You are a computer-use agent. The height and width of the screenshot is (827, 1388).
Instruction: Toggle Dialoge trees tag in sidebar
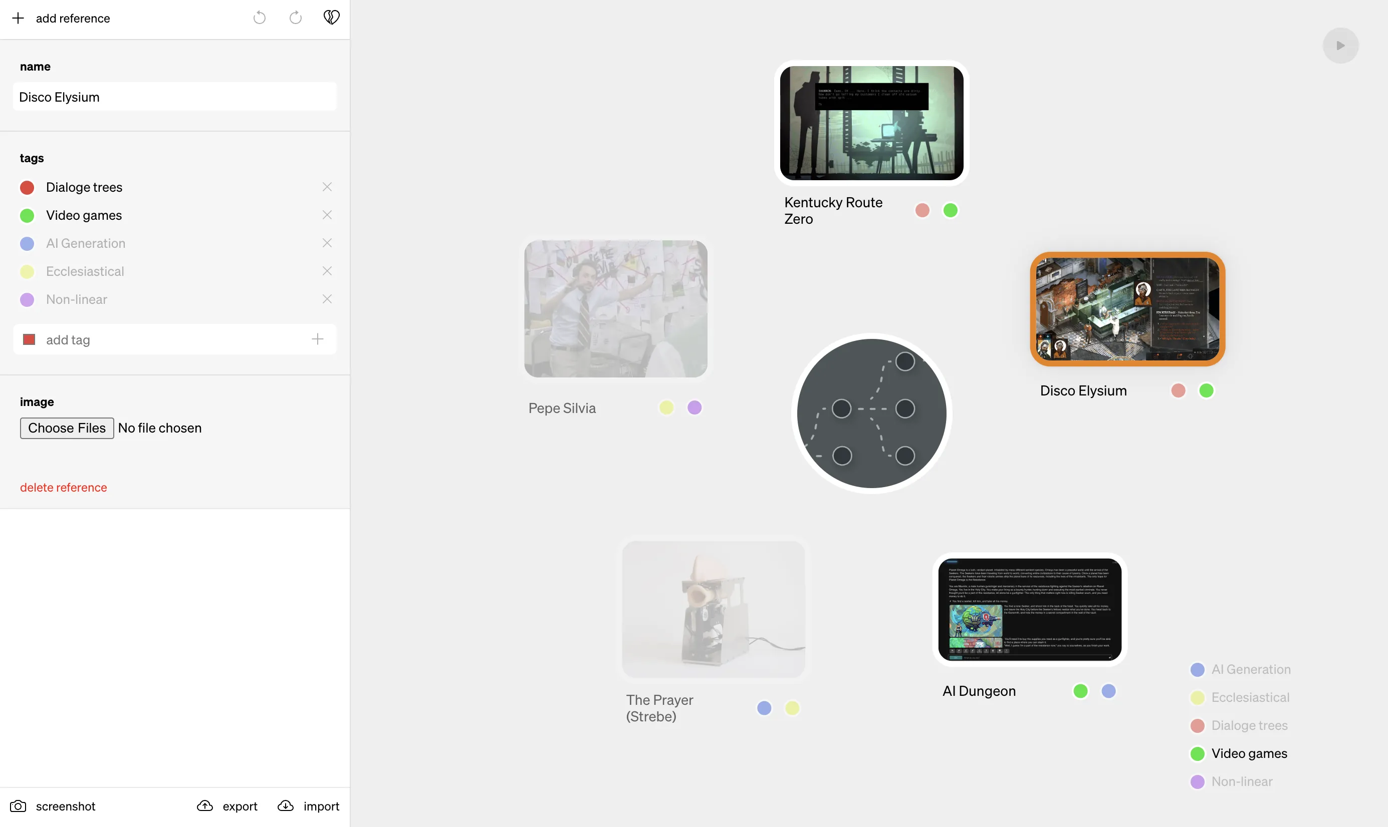point(84,187)
